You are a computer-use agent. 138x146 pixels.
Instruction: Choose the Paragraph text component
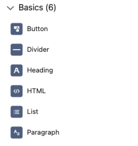tap(35, 133)
